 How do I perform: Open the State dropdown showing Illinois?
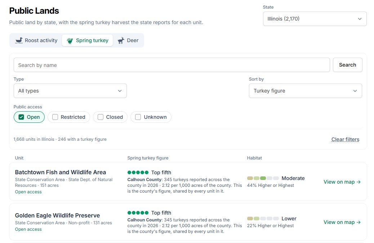coord(315,19)
